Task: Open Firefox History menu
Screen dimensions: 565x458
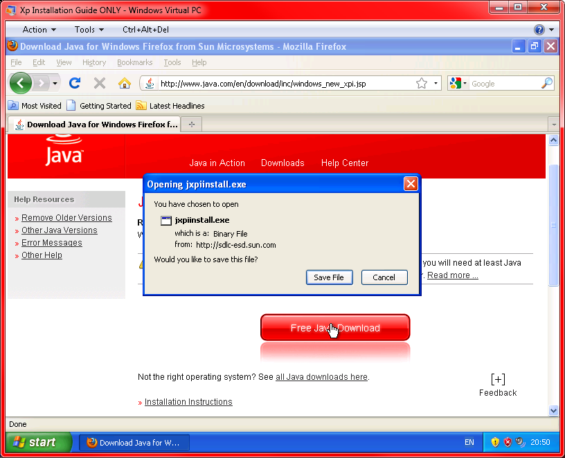Action: 94,63
